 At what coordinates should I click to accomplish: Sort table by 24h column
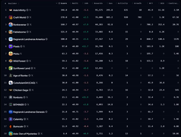point(85,3)
